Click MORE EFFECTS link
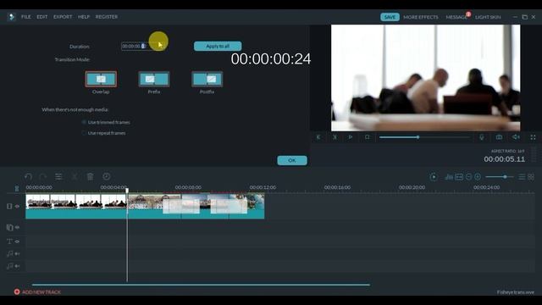 421,17
